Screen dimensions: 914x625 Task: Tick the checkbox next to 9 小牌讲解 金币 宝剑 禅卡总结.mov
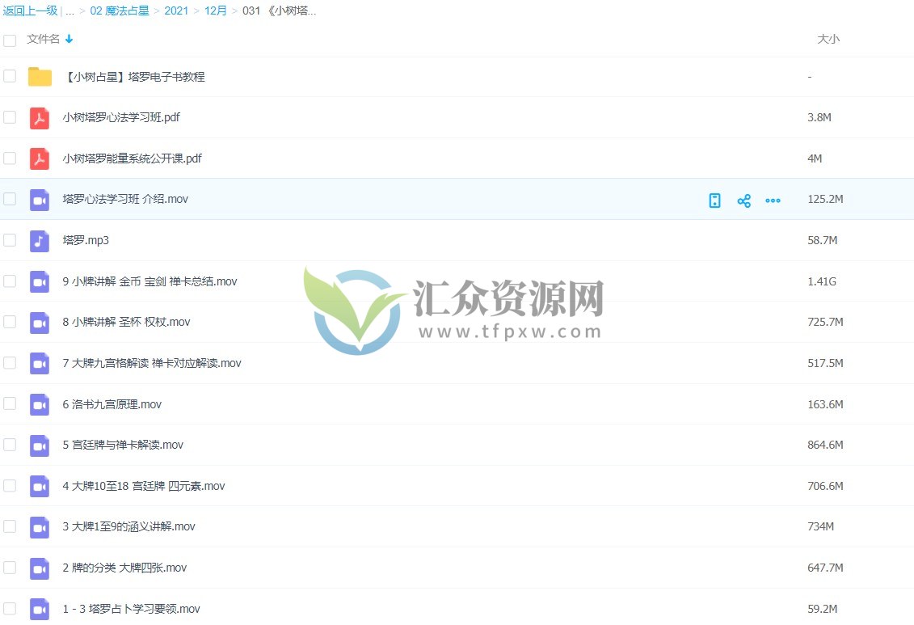pyautogui.click(x=10, y=281)
